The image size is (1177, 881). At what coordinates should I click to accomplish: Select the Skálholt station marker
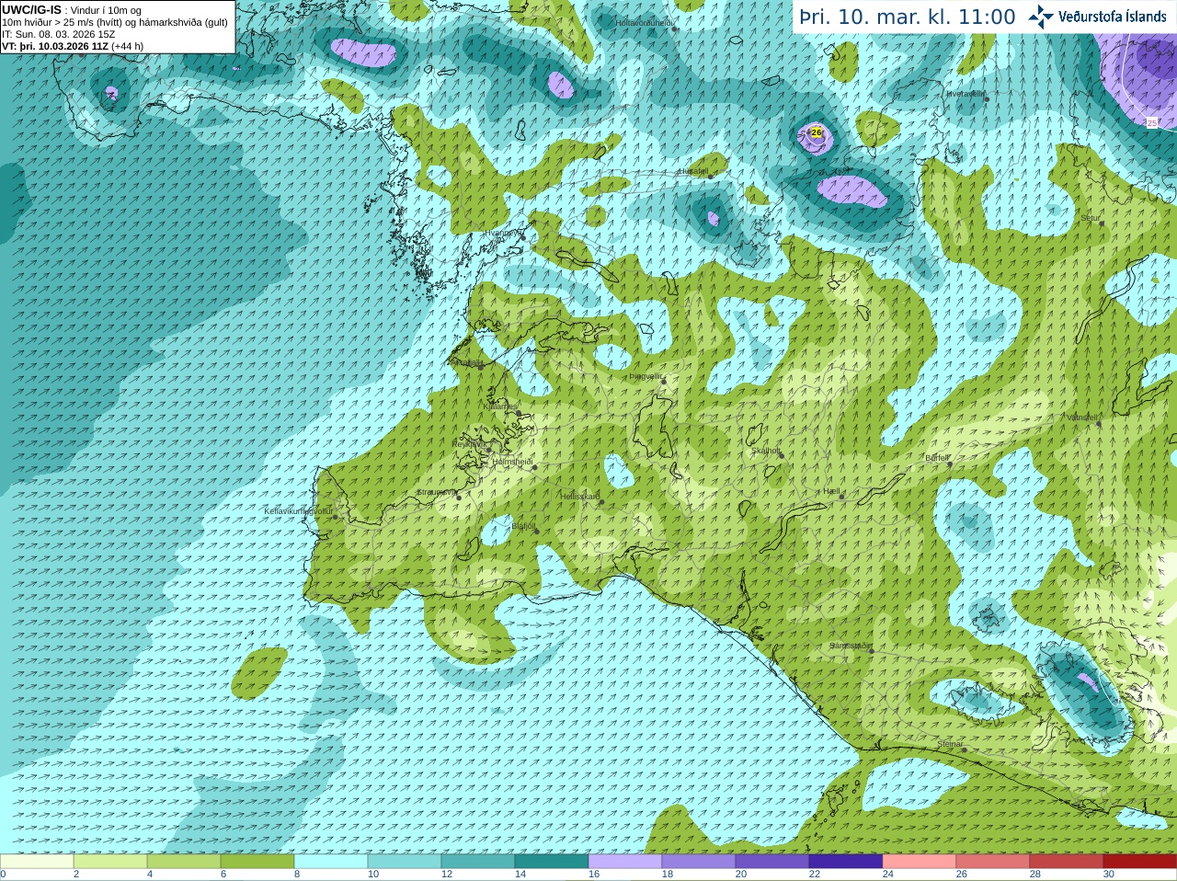782,455
